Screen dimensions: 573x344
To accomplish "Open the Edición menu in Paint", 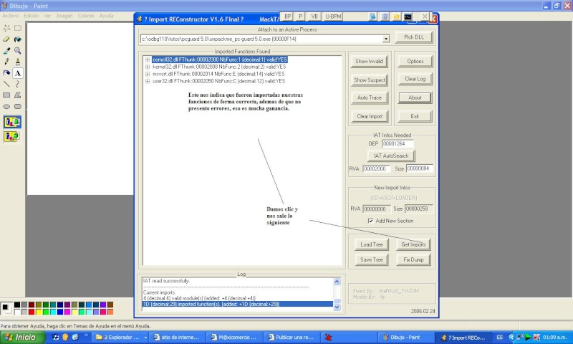I will coord(31,16).
